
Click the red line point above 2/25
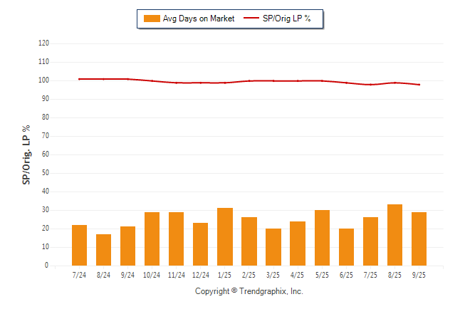[249, 81]
